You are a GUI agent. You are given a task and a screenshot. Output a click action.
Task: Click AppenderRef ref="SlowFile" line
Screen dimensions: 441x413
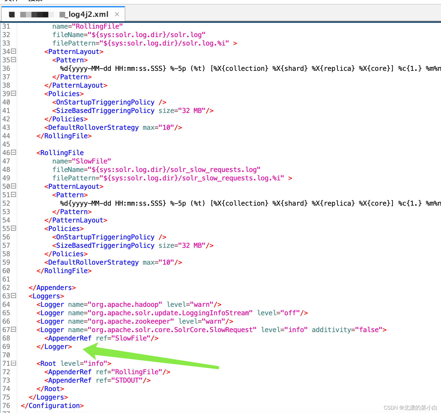click(101, 338)
